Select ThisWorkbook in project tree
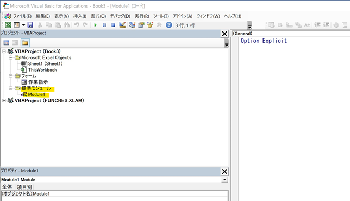This screenshot has width=350, height=201. click(x=42, y=70)
